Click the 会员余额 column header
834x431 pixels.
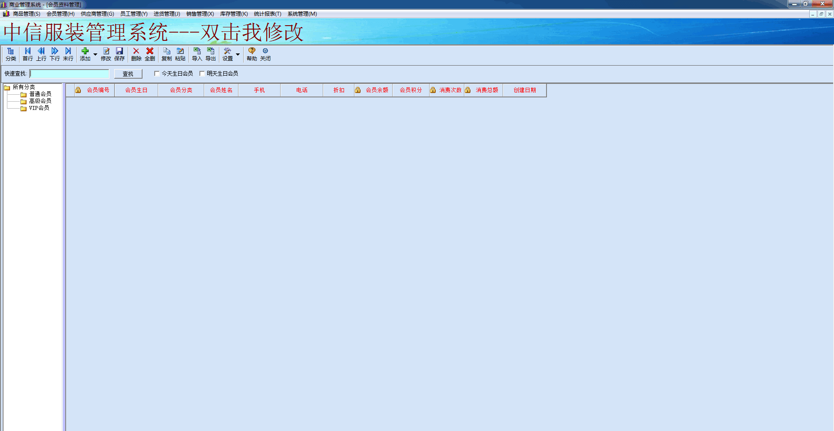374,90
